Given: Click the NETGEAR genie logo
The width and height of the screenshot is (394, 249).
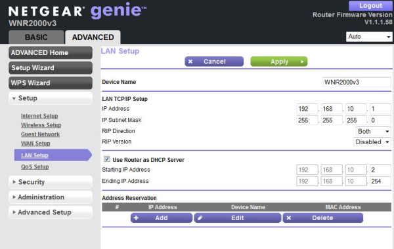Looking at the screenshot, I should coord(77,10).
